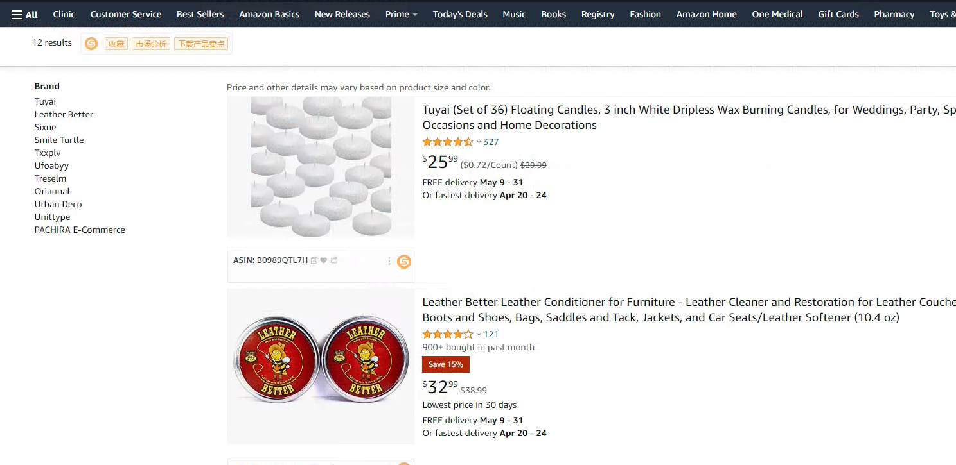This screenshot has height=465, width=956.
Task: Copy the ASIN B0989QTL7H
Action: pos(314,260)
